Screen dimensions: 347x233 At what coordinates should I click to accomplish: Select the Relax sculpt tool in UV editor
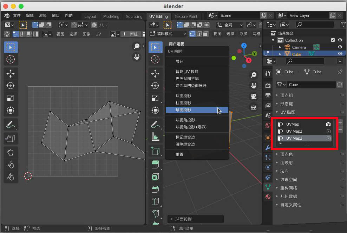11,165
